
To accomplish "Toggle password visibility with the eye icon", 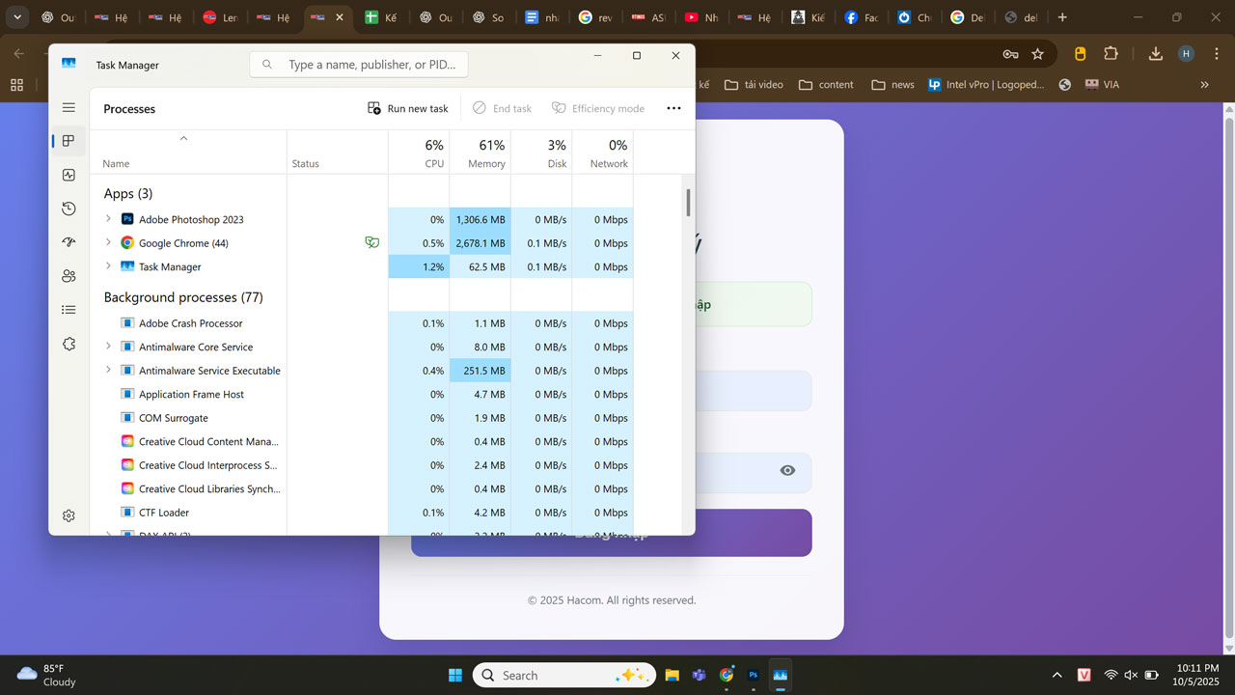I will [x=787, y=471].
